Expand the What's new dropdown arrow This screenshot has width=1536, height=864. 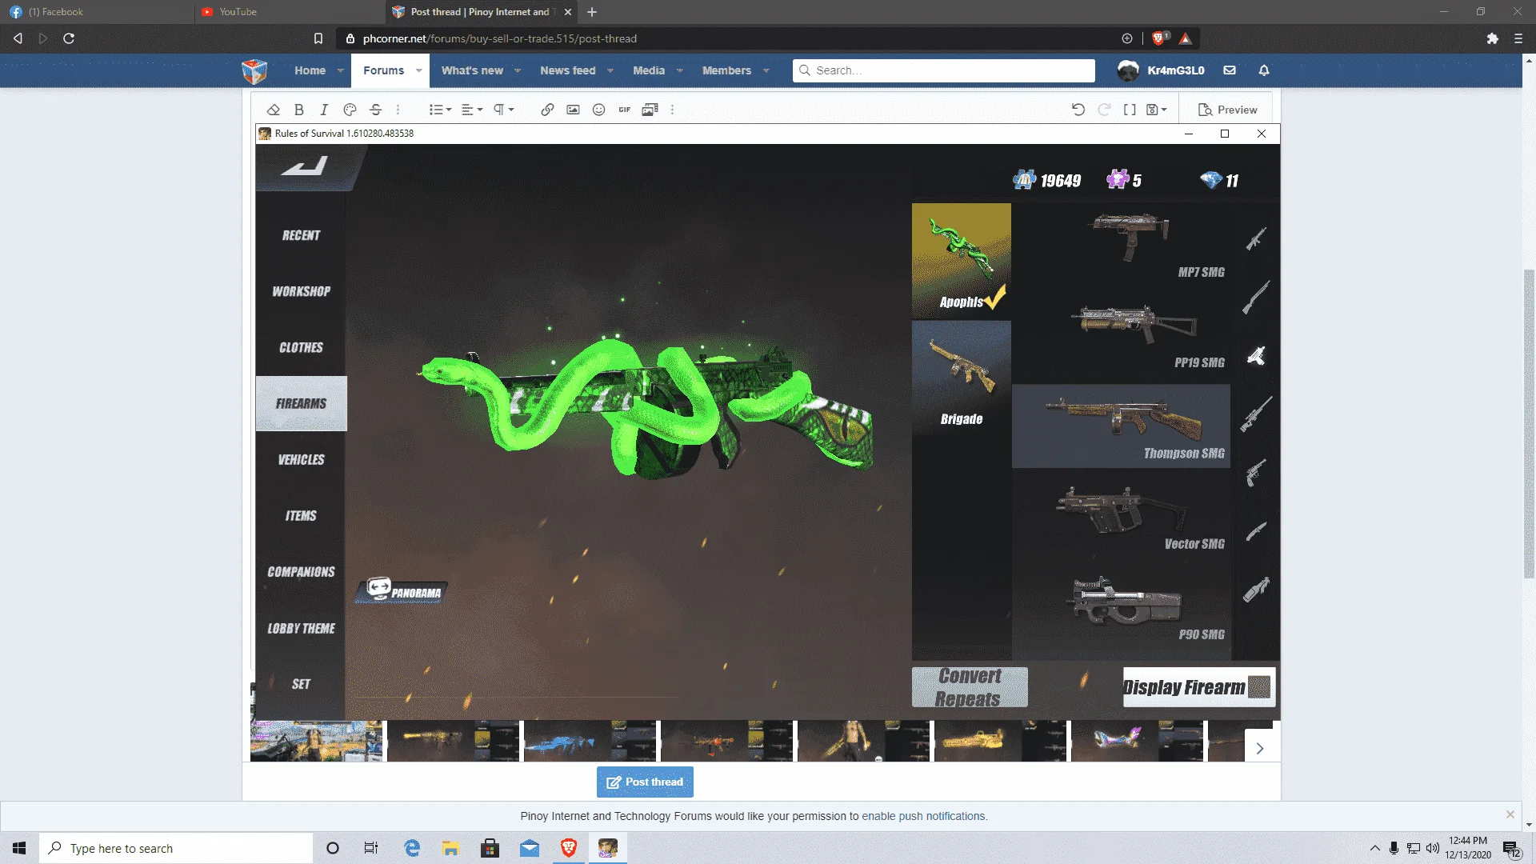coord(518,70)
